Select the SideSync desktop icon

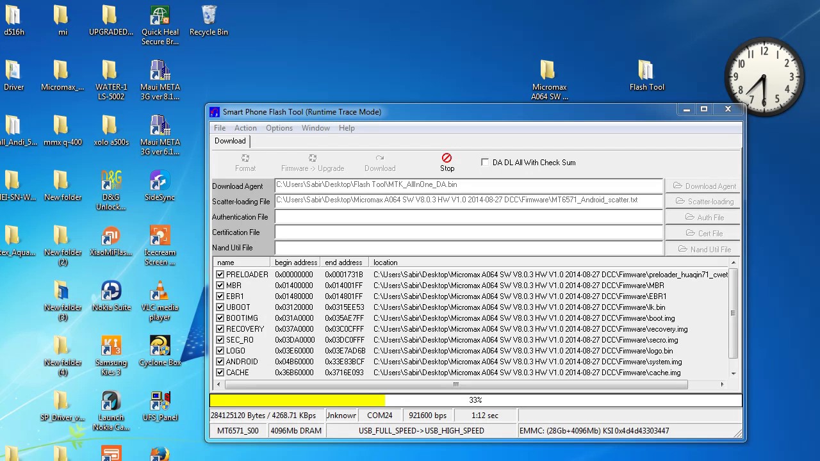click(160, 186)
